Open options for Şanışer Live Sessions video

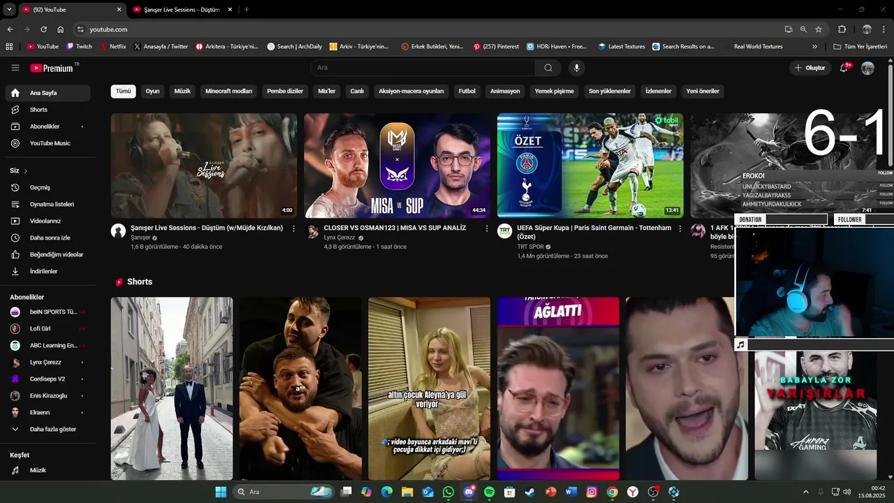[293, 228]
